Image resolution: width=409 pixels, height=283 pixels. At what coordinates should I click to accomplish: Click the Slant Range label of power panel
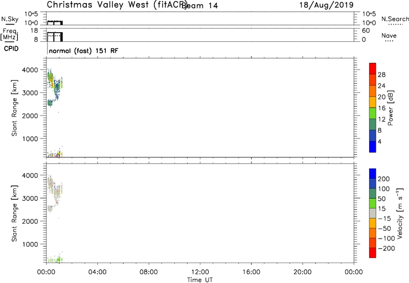tap(14, 108)
